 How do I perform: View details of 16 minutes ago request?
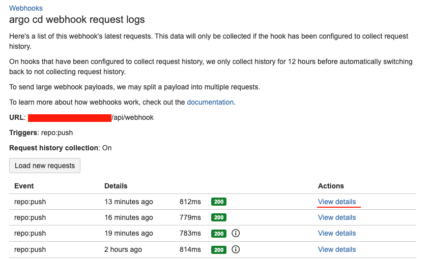pyautogui.click(x=337, y=217)
